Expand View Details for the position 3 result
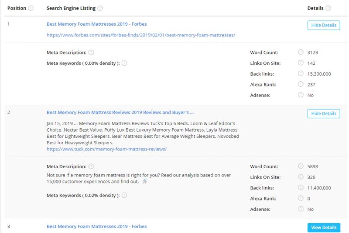Viewport: 349px width, 233px height. [x=323, y=227]
